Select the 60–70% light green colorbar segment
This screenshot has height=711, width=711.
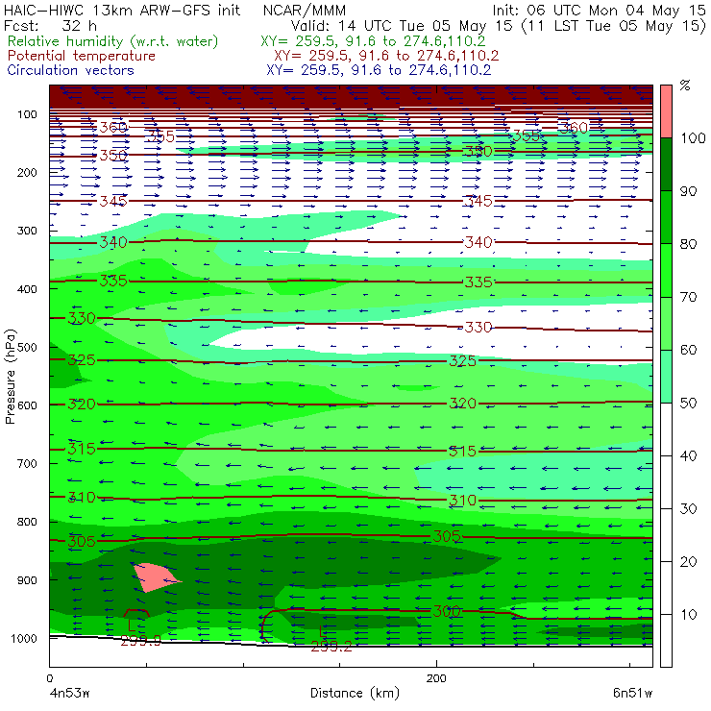point(666,323)
